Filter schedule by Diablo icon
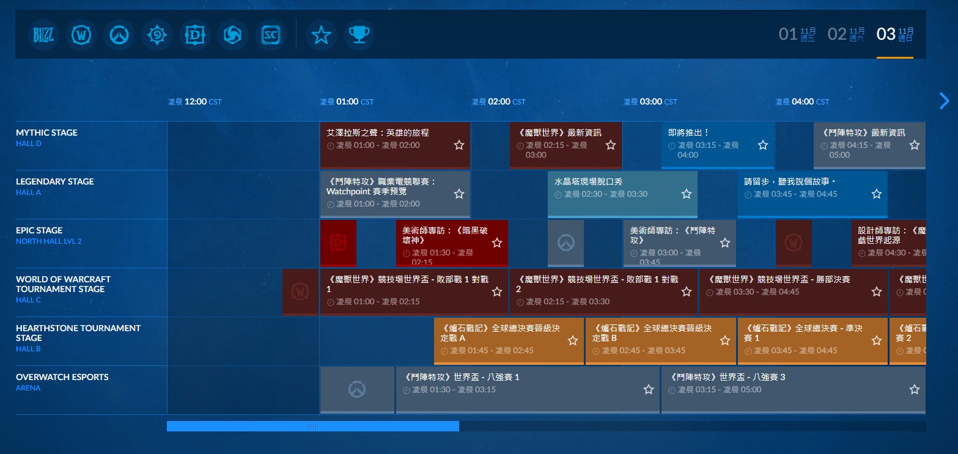This screenshot has height=454, width=958. coord(195,35)
